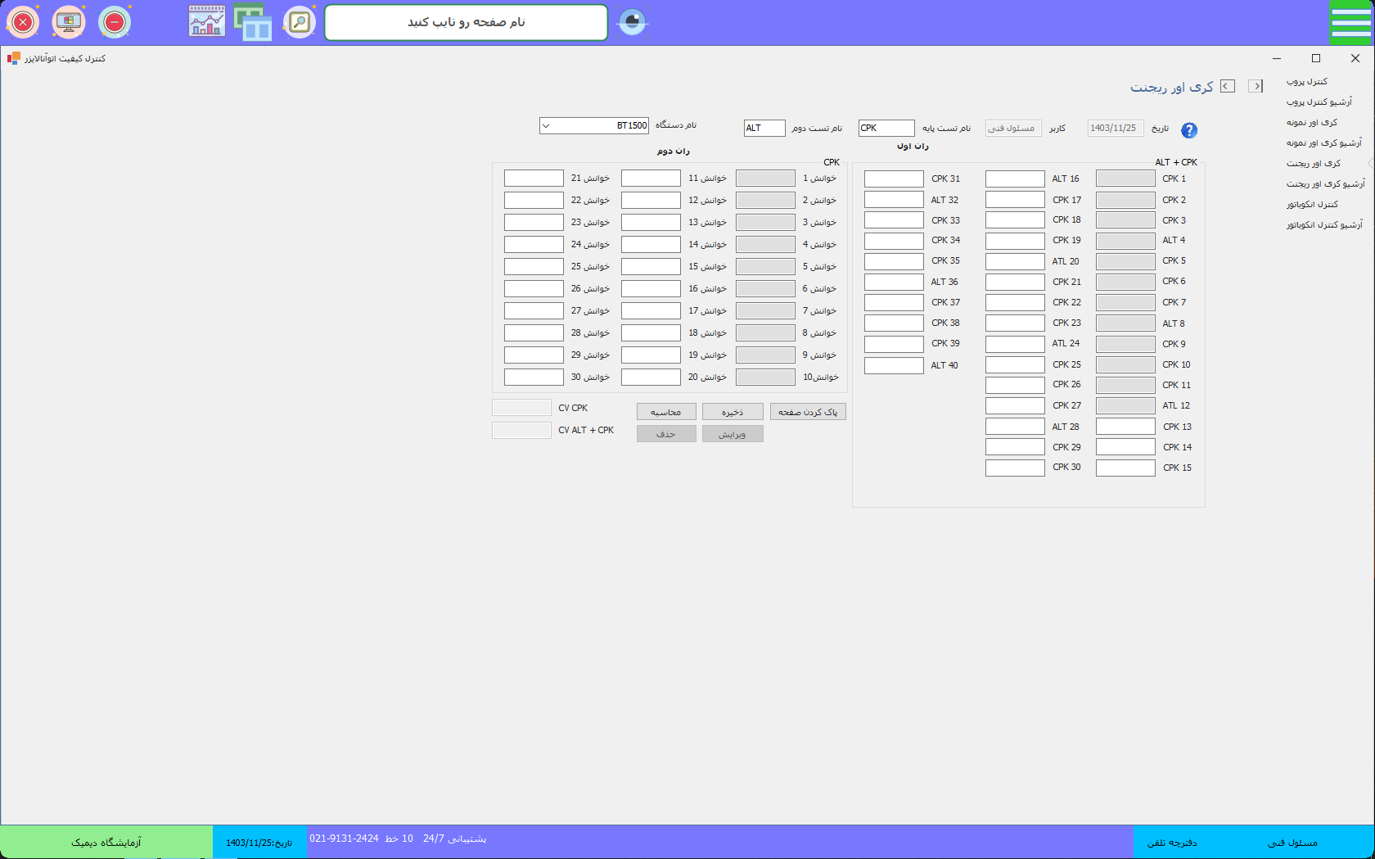The image size is (1375, 859).
Task: Click the دفترچه تلفن phonebook button
Action: [x=1172, y=843]
